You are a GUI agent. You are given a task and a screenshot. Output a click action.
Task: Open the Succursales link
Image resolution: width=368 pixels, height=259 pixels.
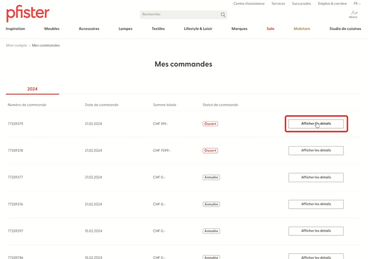click(x=301, y=4)
